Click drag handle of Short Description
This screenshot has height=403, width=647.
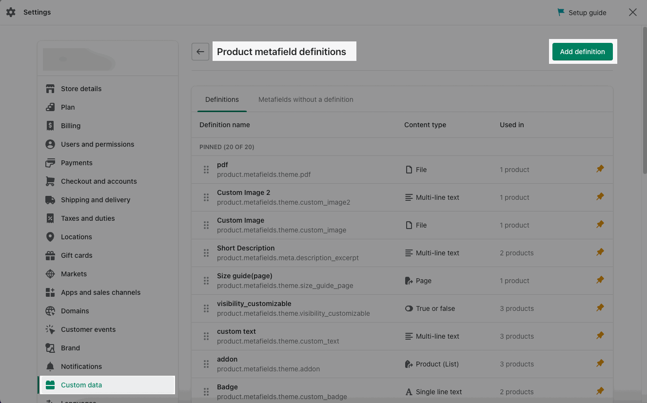[206, 253]
